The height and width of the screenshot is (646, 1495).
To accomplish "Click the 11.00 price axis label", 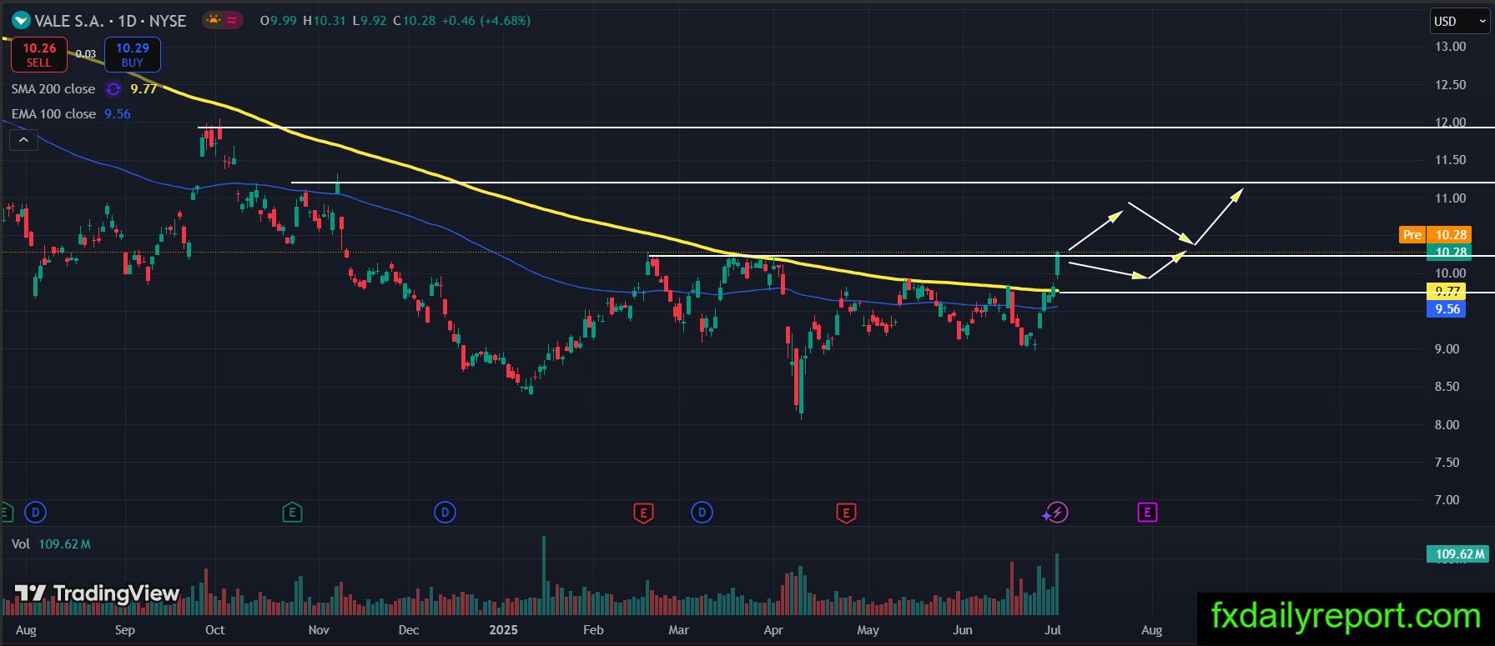I will [1450, 198].
